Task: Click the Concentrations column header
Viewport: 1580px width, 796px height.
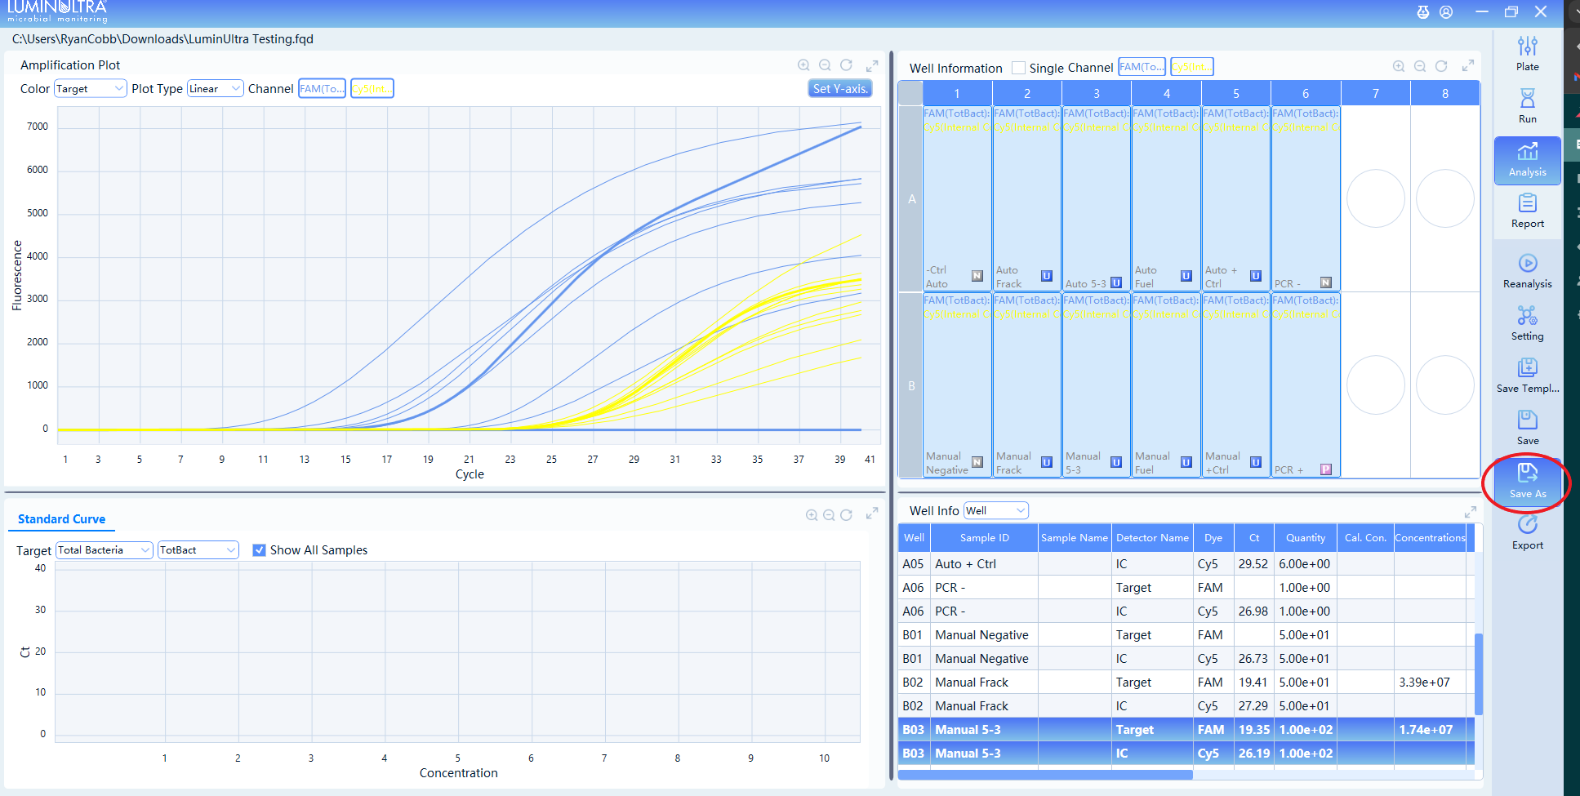Action: click(1430, 538)
